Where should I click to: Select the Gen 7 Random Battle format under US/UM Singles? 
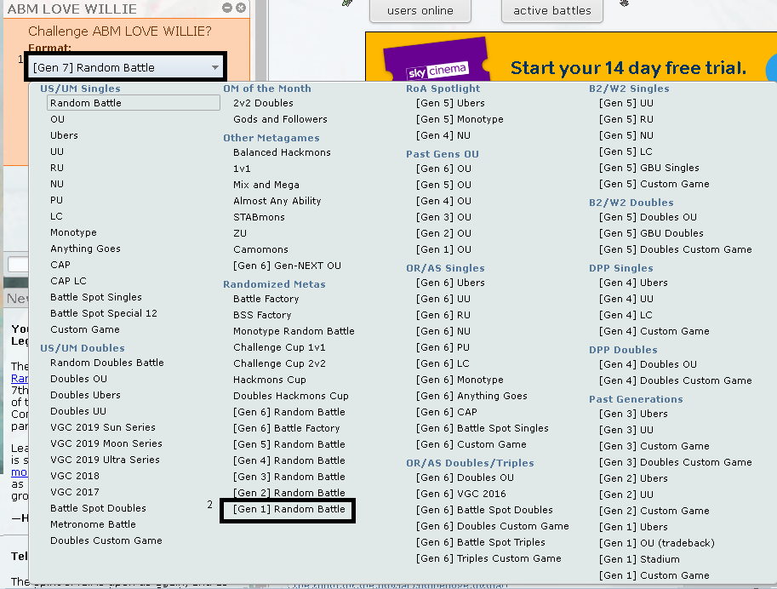click(134, 103)
